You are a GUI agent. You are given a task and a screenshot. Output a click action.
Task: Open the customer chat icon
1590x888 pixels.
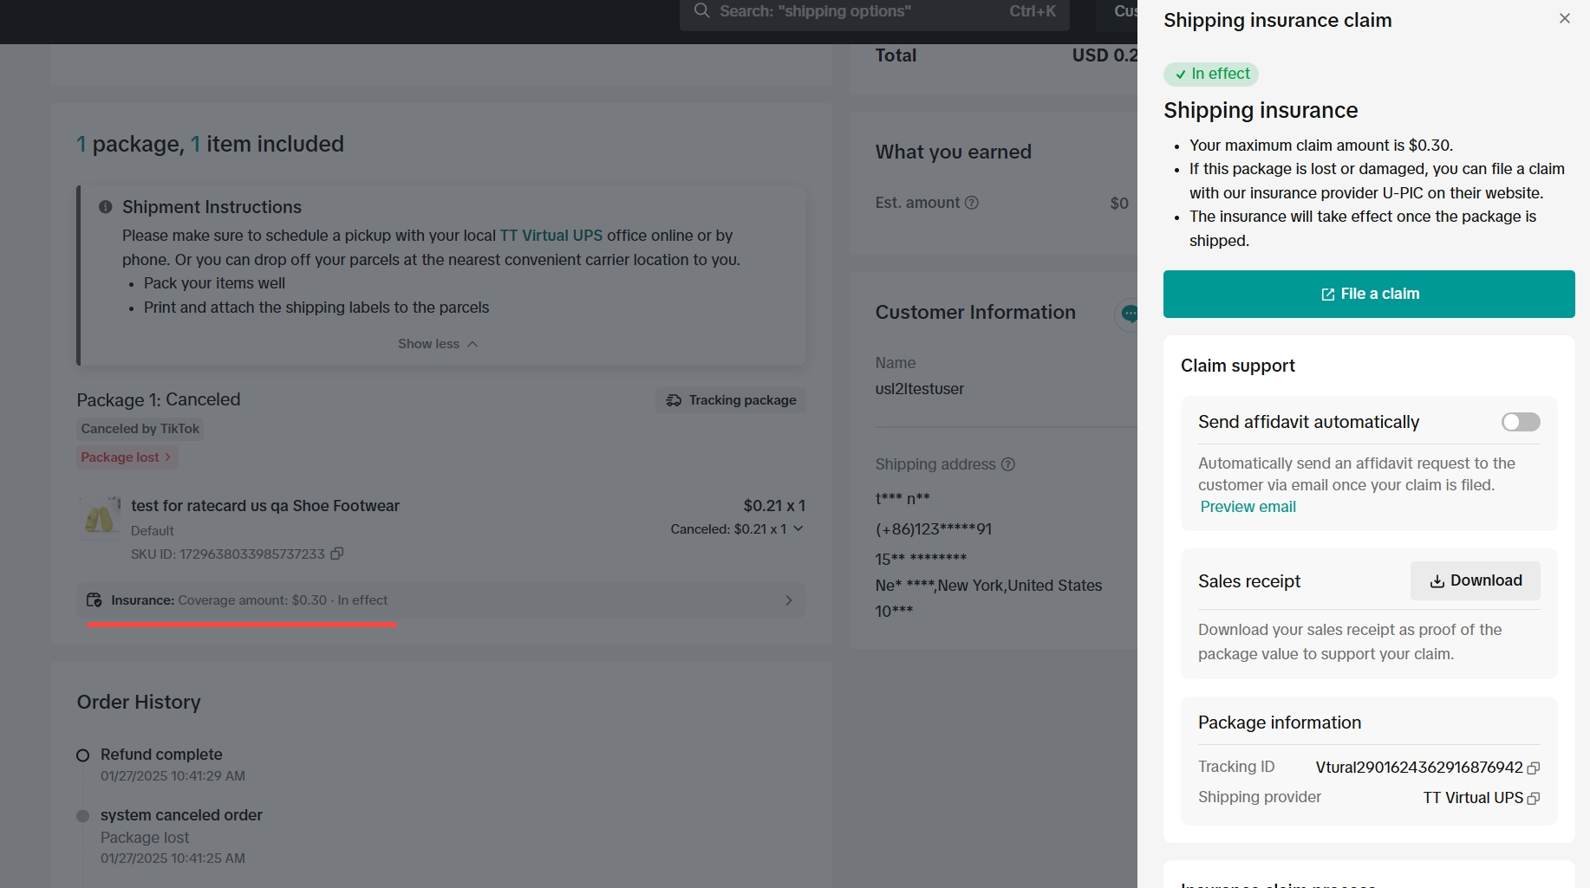pos(1128,313)
